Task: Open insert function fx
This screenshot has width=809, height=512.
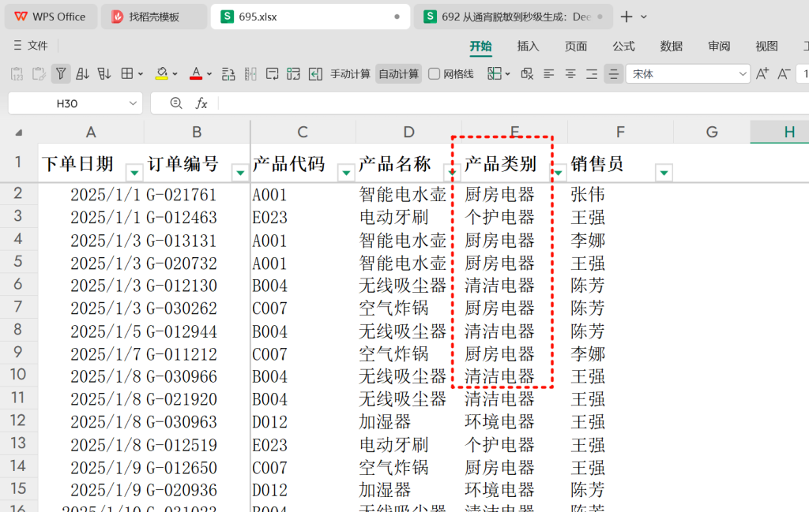Action: point(201,103)
